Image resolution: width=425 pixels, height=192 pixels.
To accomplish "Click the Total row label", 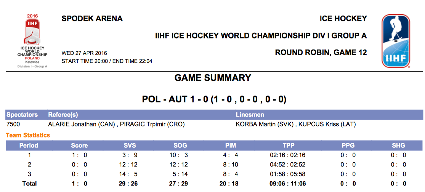I will pyautogui.click(x=29, y=184).
